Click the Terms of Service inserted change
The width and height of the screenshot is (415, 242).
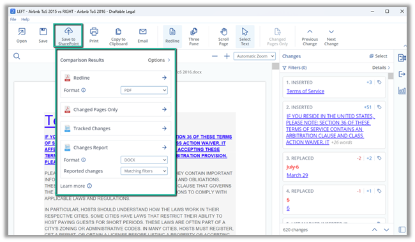(x=305, y=91)
